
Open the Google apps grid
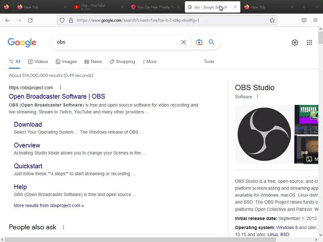coord(309,43)
